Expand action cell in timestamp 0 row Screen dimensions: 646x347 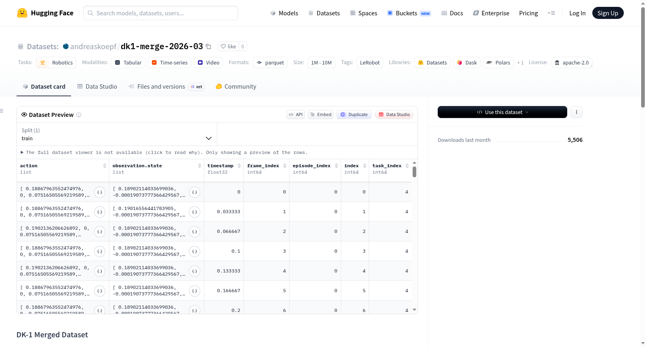coord(100,192)
